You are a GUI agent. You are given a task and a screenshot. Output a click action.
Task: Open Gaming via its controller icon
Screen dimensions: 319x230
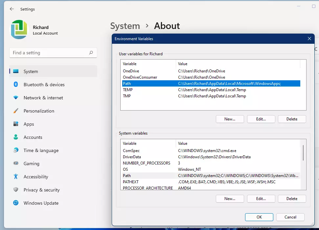point(16,163)
